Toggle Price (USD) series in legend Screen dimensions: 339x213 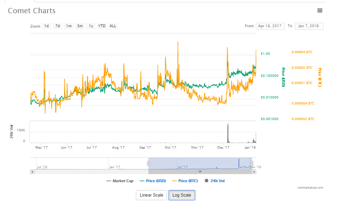(x=153, y=181)
